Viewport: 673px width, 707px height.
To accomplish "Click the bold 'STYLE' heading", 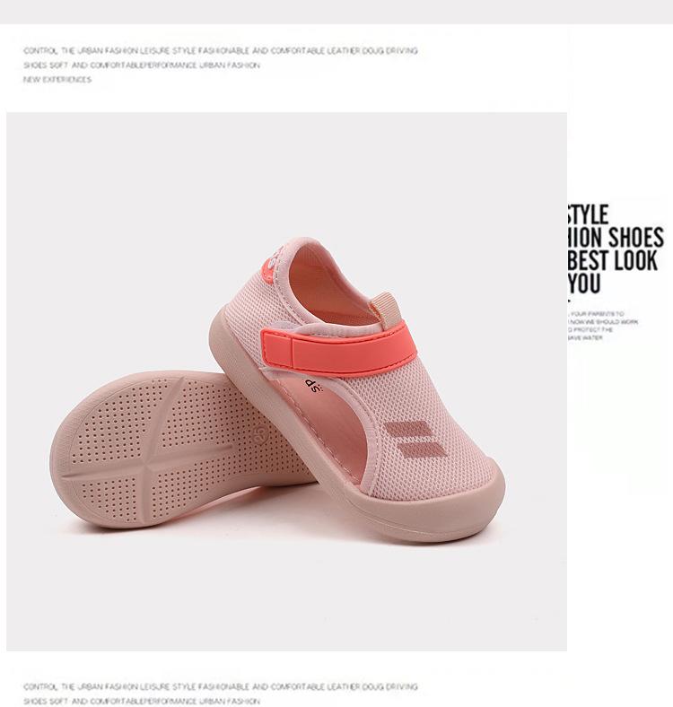I will tap(588, 214).
